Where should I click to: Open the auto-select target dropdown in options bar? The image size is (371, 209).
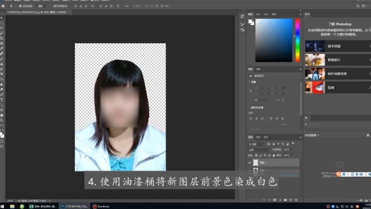42,6
